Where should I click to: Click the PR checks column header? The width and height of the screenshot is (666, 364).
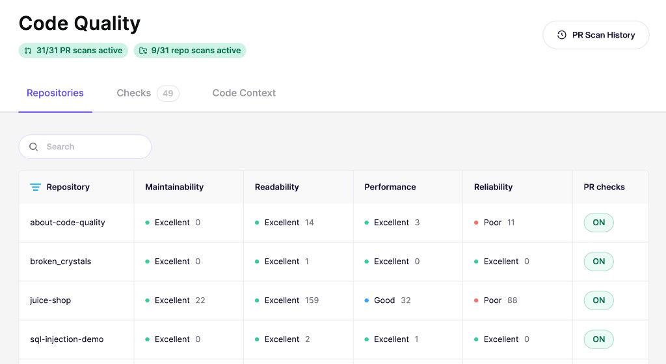click(604, 187)
